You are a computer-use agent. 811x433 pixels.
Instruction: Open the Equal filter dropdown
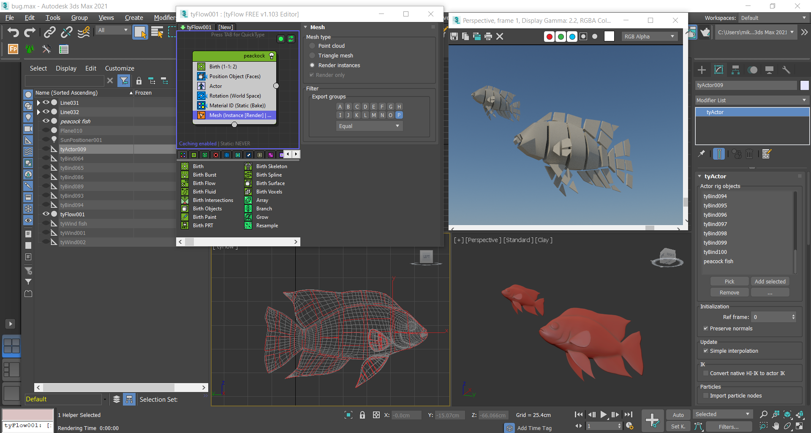coord(369,126)
